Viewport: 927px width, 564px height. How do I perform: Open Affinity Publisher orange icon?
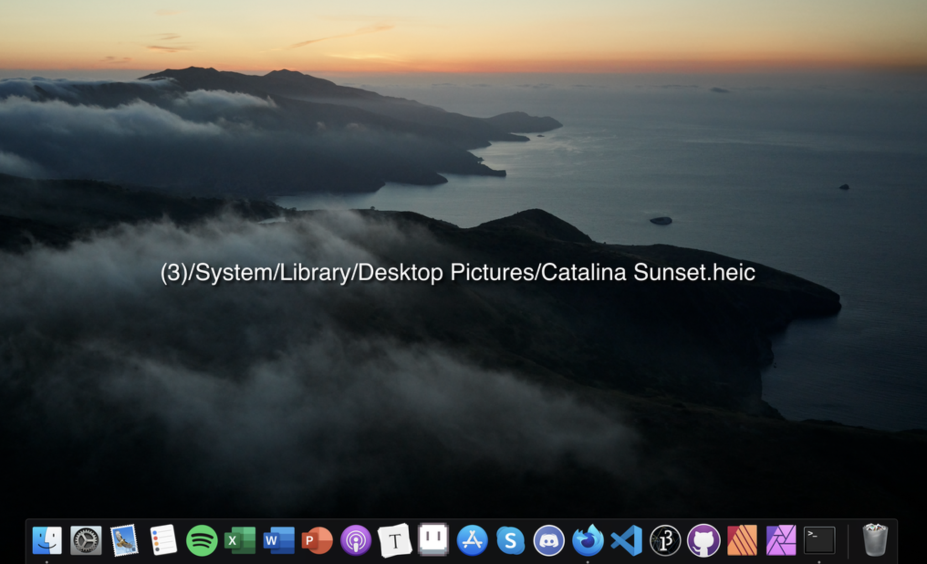point(742,540)
